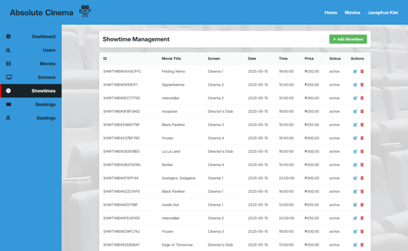The height and width of the screenshot is (251, 408).
Task: Go to Movies in the sidebar
Action: [x=31, y=63]
